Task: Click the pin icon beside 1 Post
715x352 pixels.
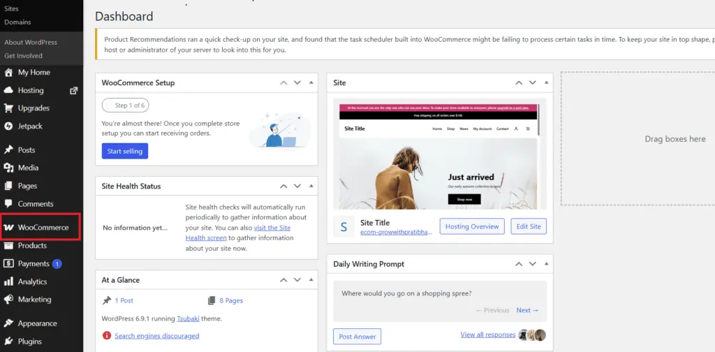Action: 107,300
